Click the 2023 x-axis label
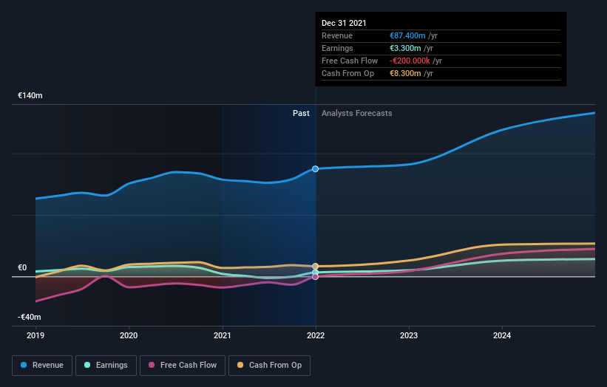The width and height of the screenshot is (607, 387). pos(409,335)
